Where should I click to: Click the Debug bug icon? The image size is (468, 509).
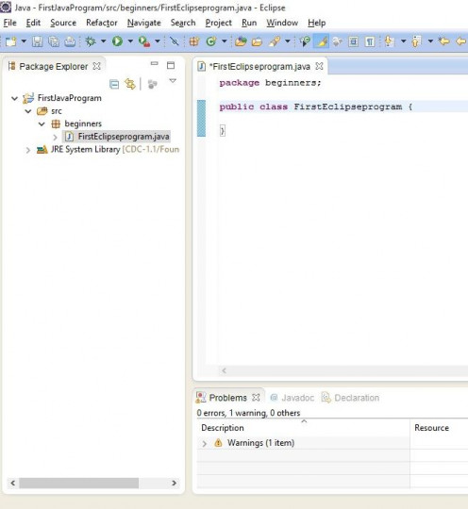click(91, 41)
